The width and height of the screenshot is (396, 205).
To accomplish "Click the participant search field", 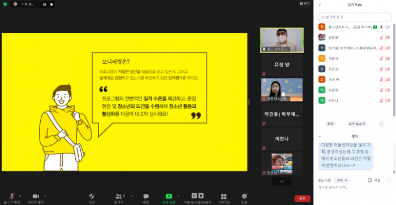I will point(355,17).
